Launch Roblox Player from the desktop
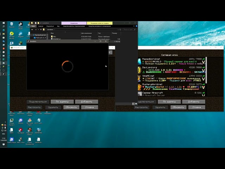 12,140
